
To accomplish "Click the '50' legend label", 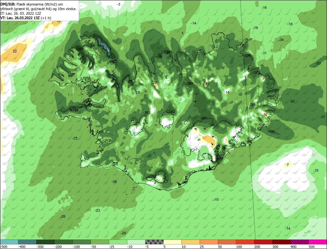I will click(x=220, y=247).
